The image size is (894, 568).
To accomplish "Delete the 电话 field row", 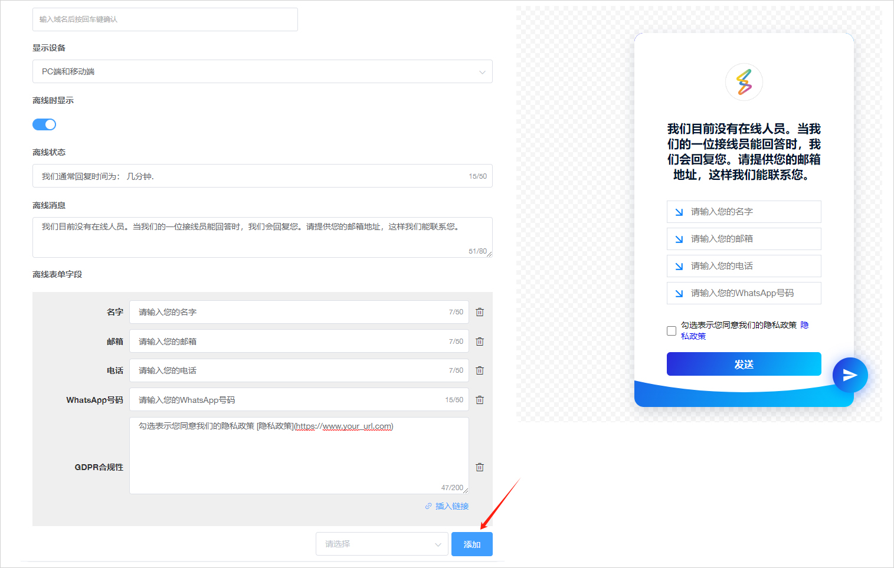I will [480, 370].
